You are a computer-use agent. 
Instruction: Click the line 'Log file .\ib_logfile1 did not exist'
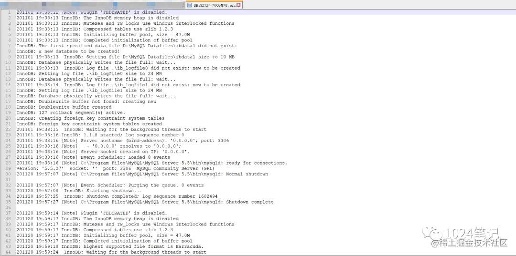[x=129, y=85]
